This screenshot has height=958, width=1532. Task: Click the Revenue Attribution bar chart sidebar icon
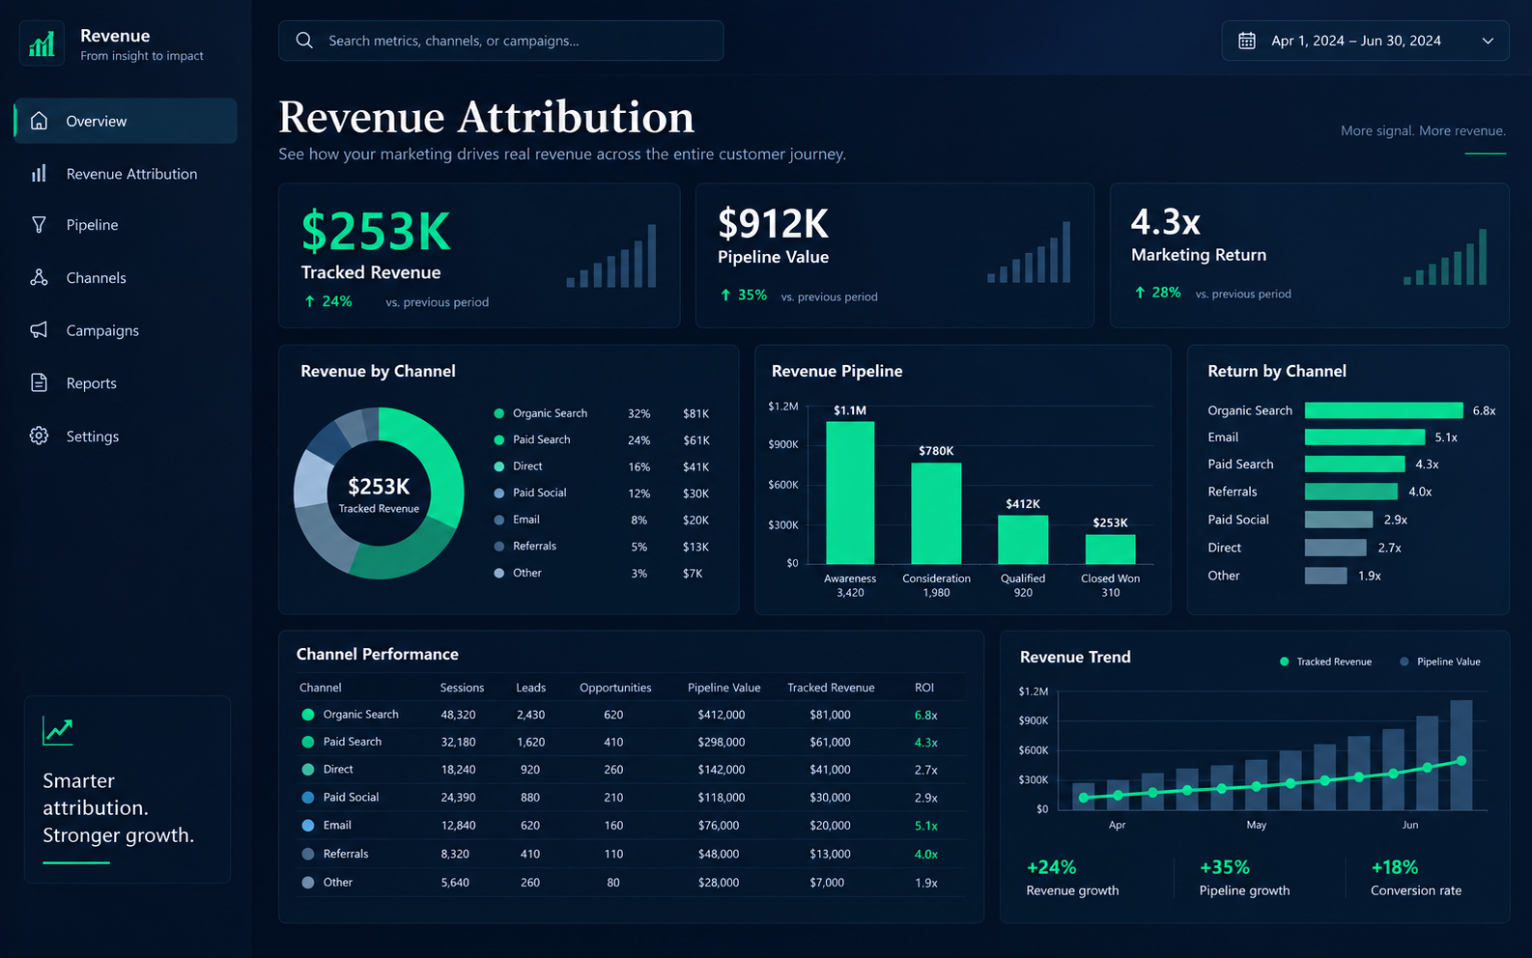39,174
